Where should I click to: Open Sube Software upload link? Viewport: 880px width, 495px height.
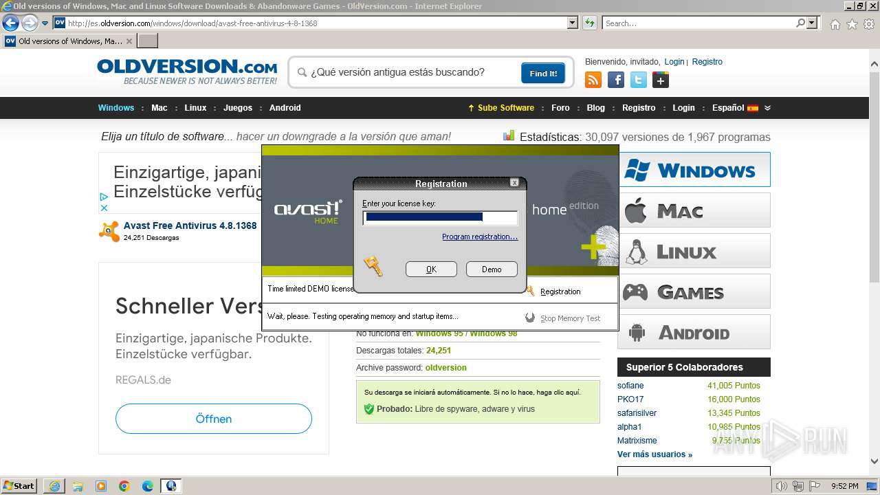point(501,108)
